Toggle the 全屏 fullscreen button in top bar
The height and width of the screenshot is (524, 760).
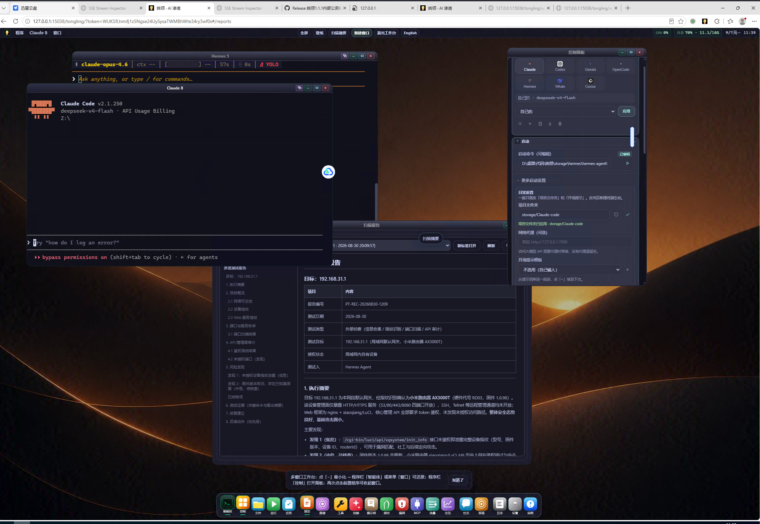tap(304, 33)
